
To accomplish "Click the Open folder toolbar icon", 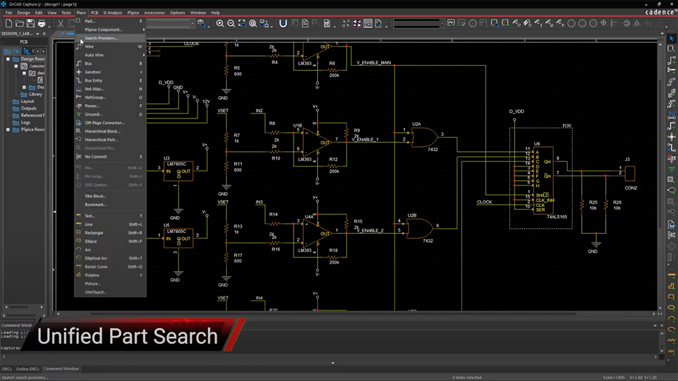I will coord(19,24).
